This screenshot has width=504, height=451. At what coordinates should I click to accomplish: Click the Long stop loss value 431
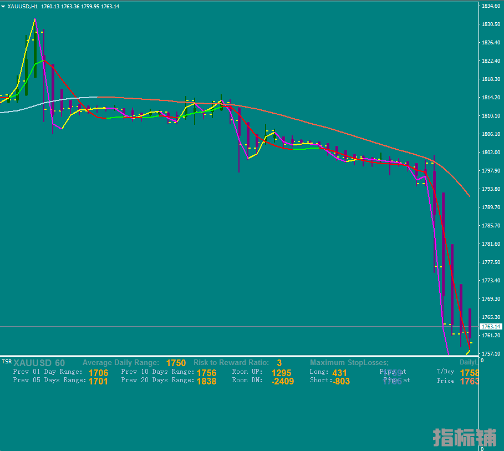coord(339,373)
